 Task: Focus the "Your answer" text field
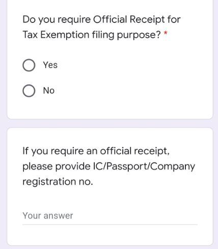coord(110,216)
